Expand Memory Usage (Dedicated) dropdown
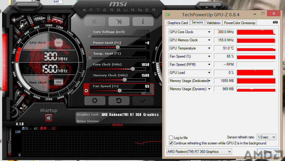The width and height of the screenshot is (285, 161). point(209,81)
